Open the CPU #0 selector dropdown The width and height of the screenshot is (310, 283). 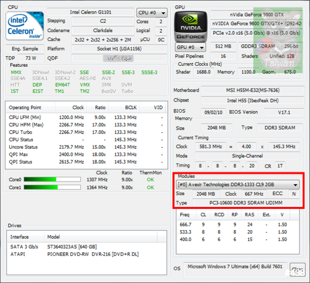151,12
